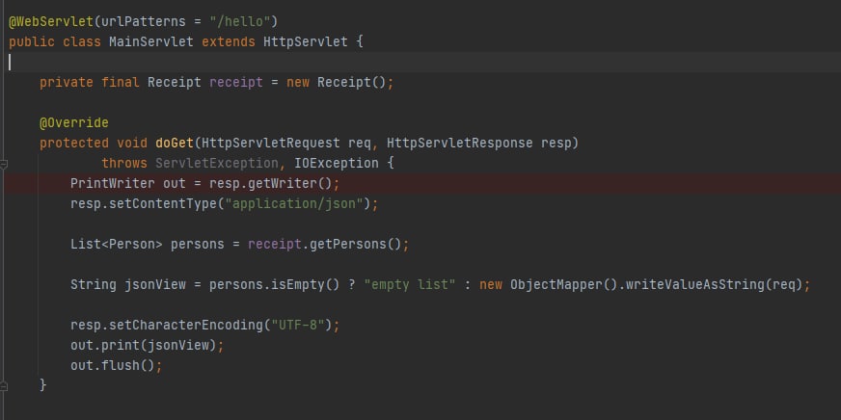Screen dimensions: 841x420
Task: Click the @Override annotation
Action: [74, 123]
